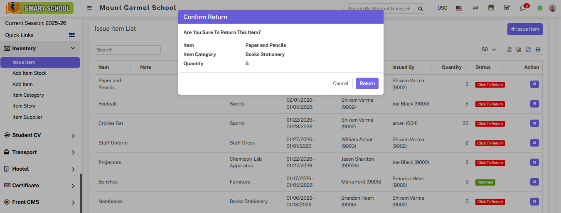Open the Quick Links grid icon
The image size is (561, 213).
pyautogui.click(x=71, y=35)
